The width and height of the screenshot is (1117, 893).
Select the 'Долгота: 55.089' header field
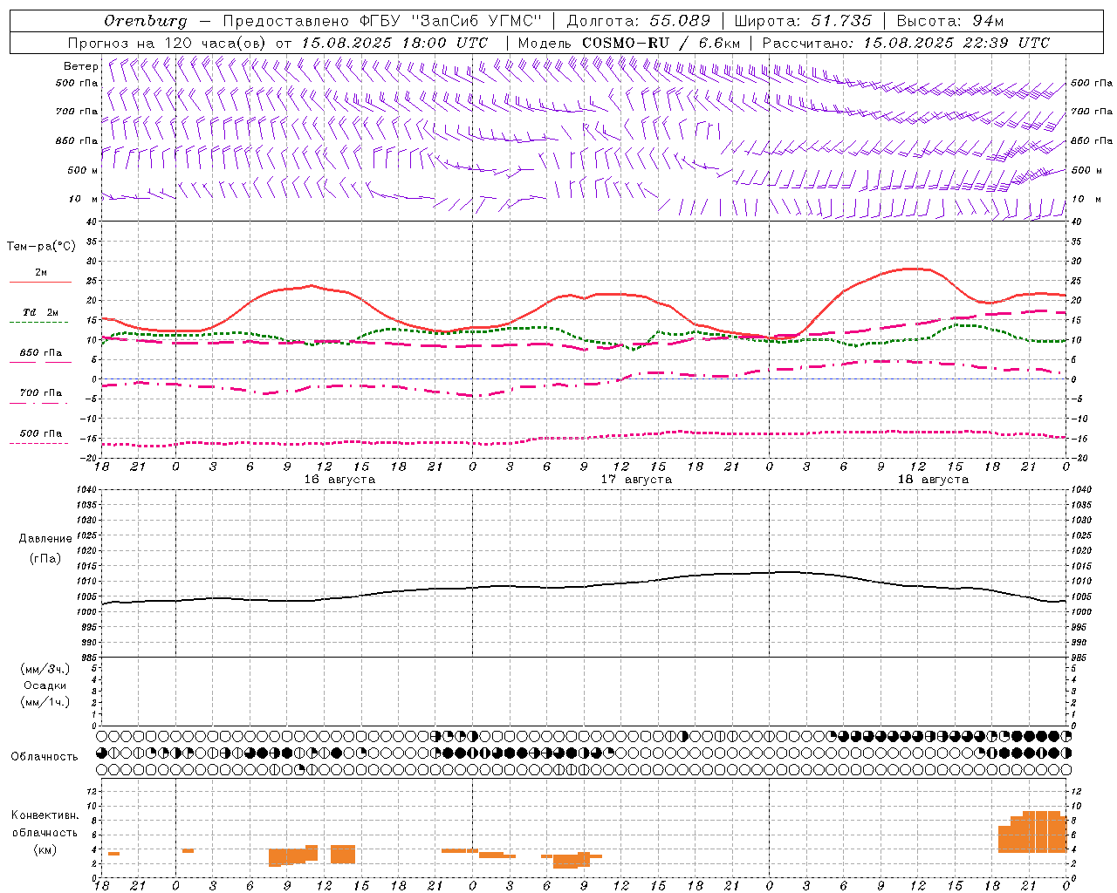click(639, 21)
